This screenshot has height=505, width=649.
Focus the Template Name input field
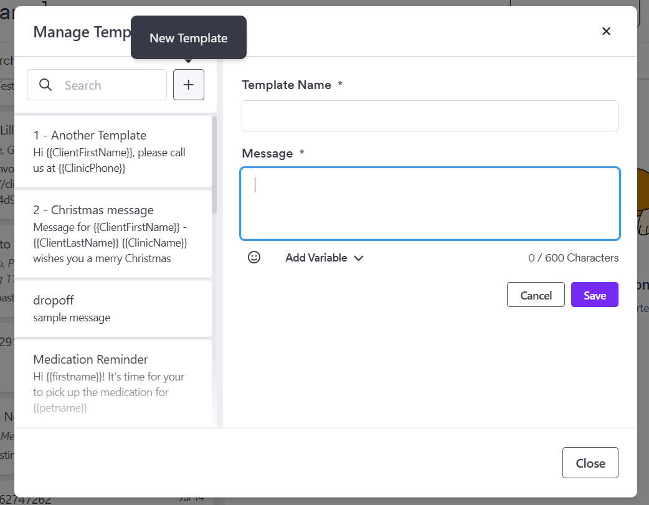click(430, 116)
